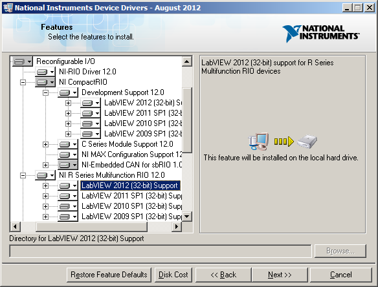The height and width of the screenshot is (287, 378).
Task: Select NI MAX Configuration Support item
Action: tap(131, 154)
